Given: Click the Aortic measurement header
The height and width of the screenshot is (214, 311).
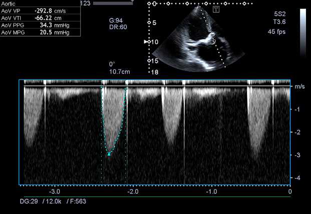Looking at the screenshot, I should click(8, 3).
